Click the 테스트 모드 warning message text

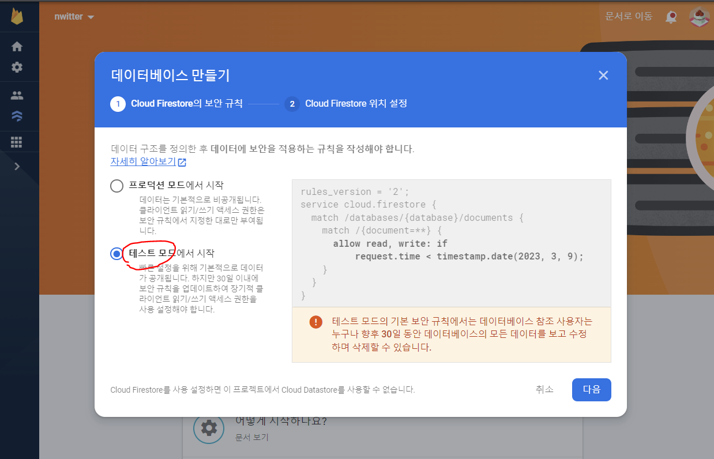point(462,334)
